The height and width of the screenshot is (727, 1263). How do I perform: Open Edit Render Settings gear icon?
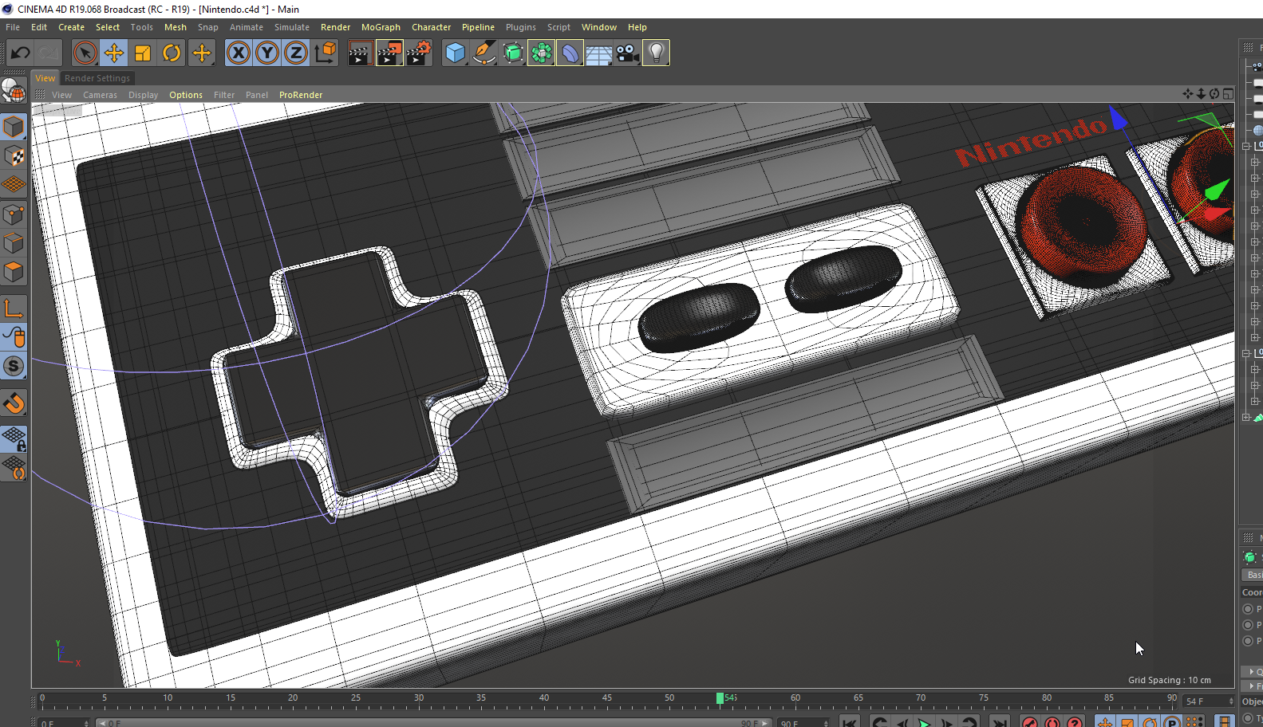(418, 53)
